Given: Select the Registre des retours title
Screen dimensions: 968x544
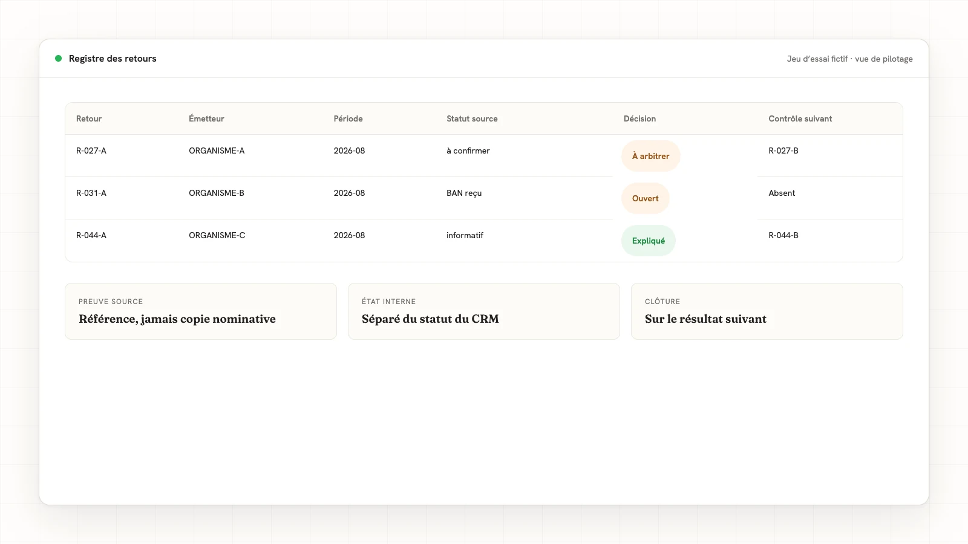Looking at the screenshot, I should pos(113,59).
